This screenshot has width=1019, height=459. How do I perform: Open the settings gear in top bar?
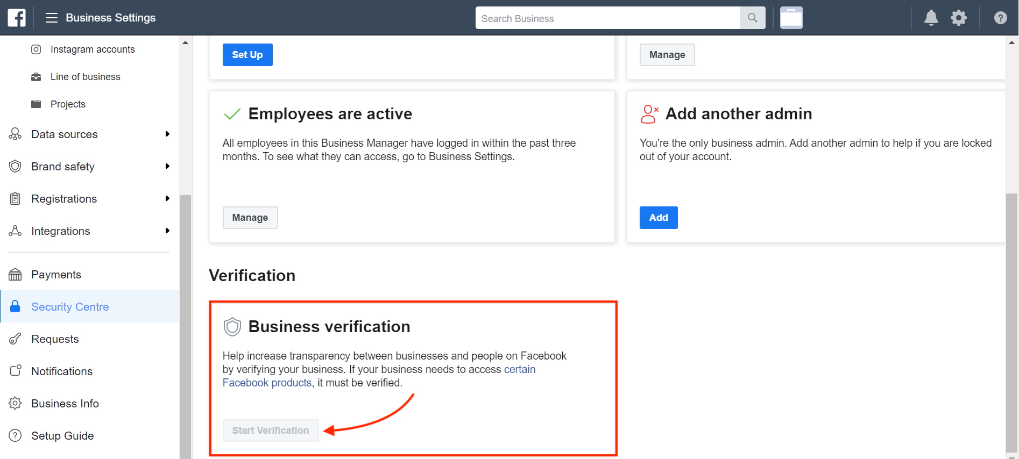tap(959, 18)
